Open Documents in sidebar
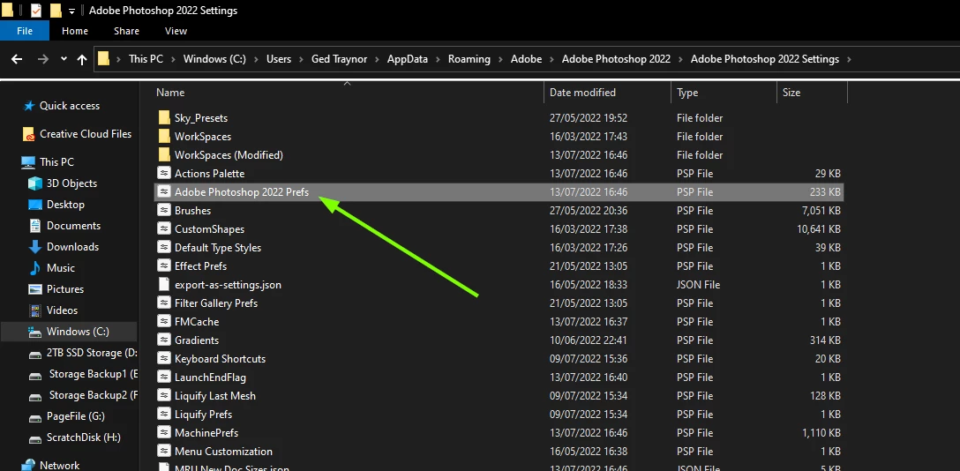This screenshot has height=471, width=960. coord(73,226)
